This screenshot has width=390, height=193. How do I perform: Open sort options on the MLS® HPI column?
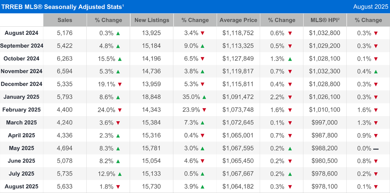325,20
